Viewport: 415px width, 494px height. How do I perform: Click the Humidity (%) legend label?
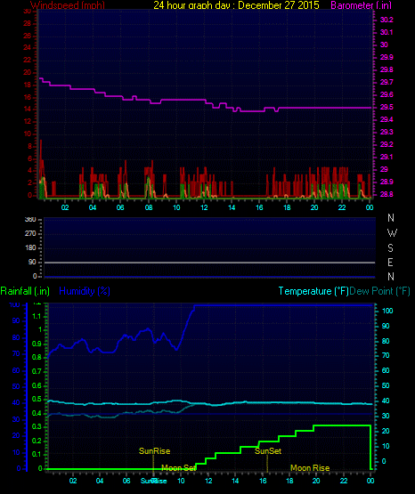[85, 291]
